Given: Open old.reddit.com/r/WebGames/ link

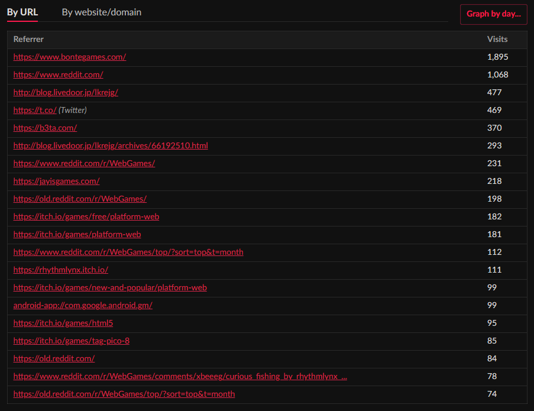Looking at the screenshot, I should pos(80,199).
